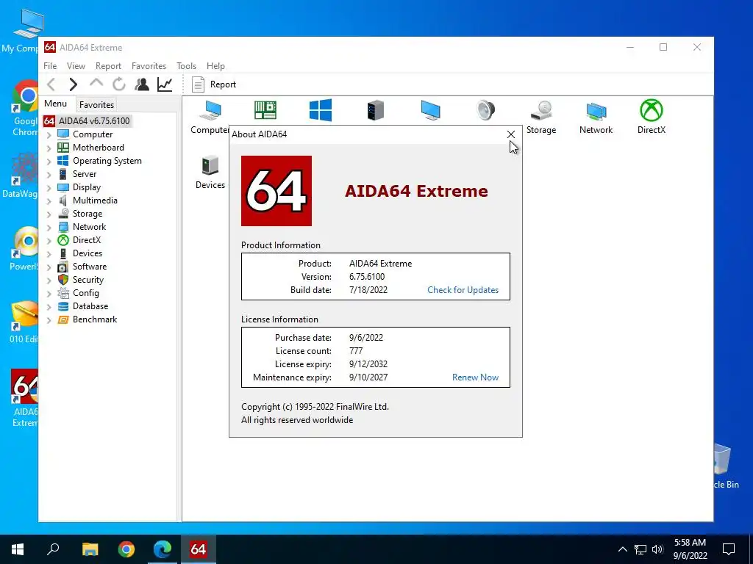Click the license expiry date 9/12/2032
Viewport: 753px width, 564px height.
tap(368, 364)
